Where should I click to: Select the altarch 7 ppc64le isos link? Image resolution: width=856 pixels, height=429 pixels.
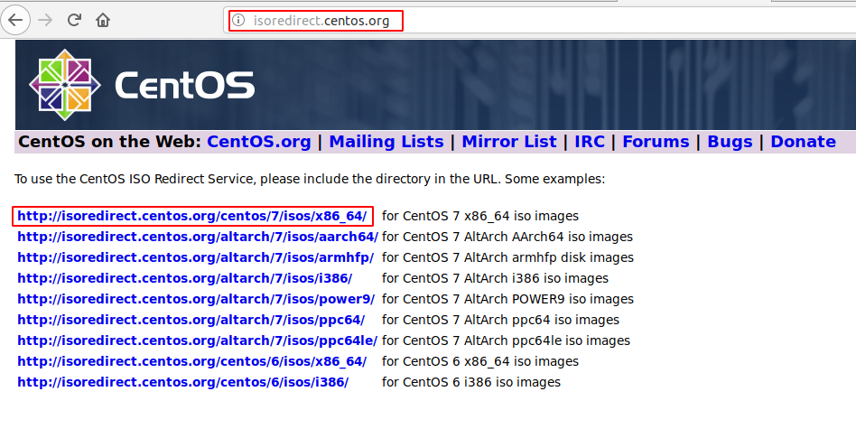click(197, 341)
